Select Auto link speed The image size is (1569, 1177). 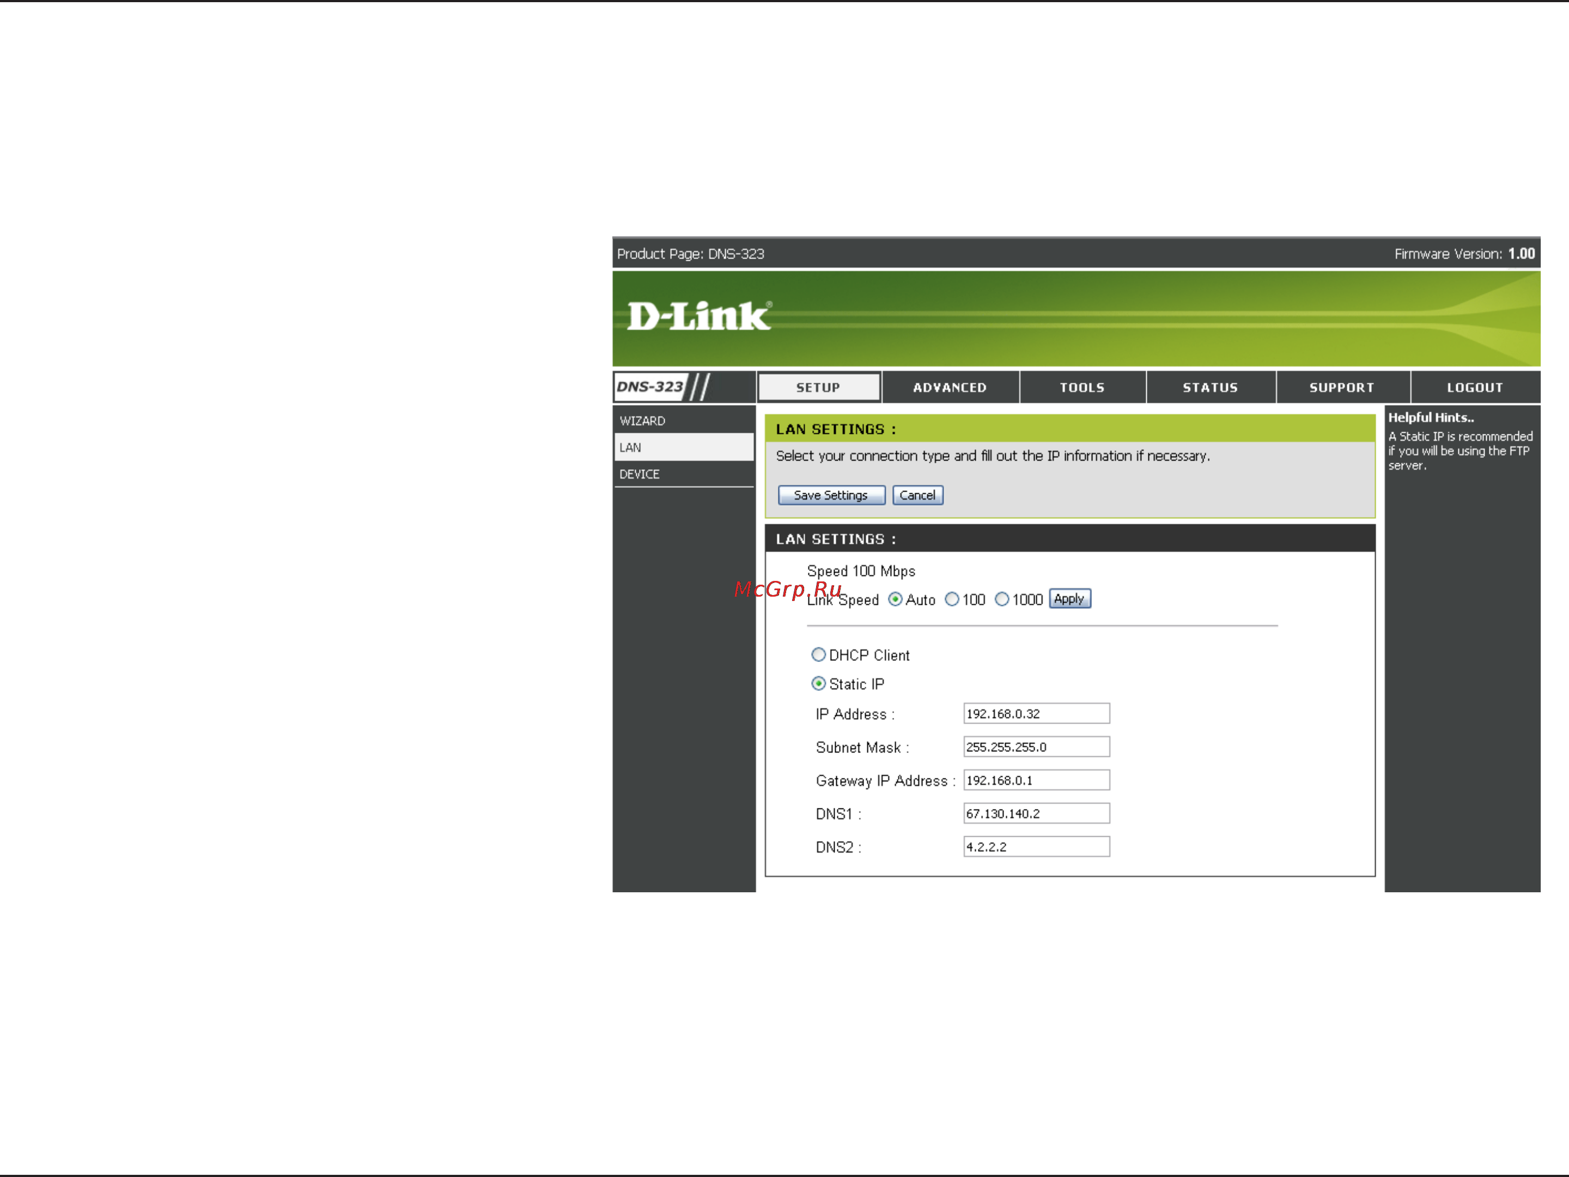(x=896, y=599)
